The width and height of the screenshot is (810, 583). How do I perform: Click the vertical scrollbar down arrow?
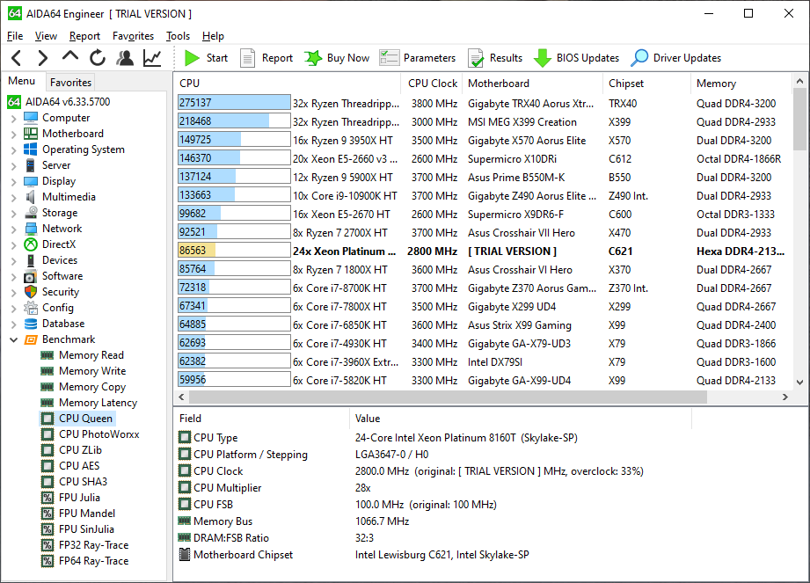[799, 383]
